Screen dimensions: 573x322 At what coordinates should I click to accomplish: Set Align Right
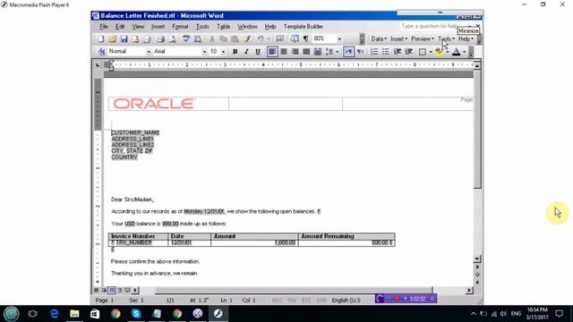tap(295, 52)
